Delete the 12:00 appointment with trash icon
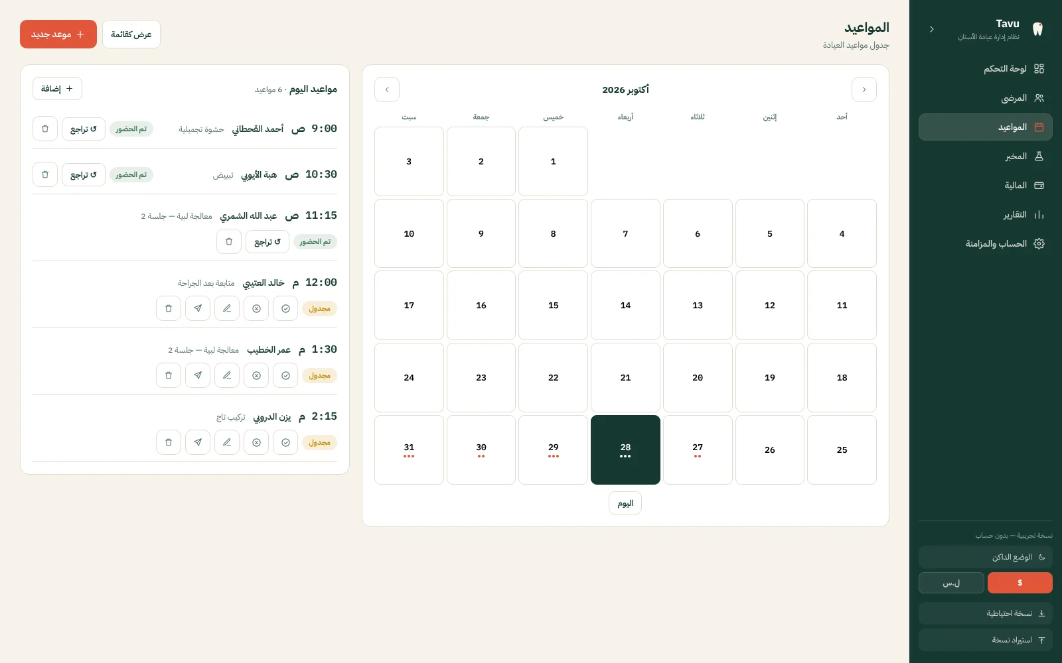Image resolution: width=1062 pixels, height=663 pixels. [x=169, y=308]
